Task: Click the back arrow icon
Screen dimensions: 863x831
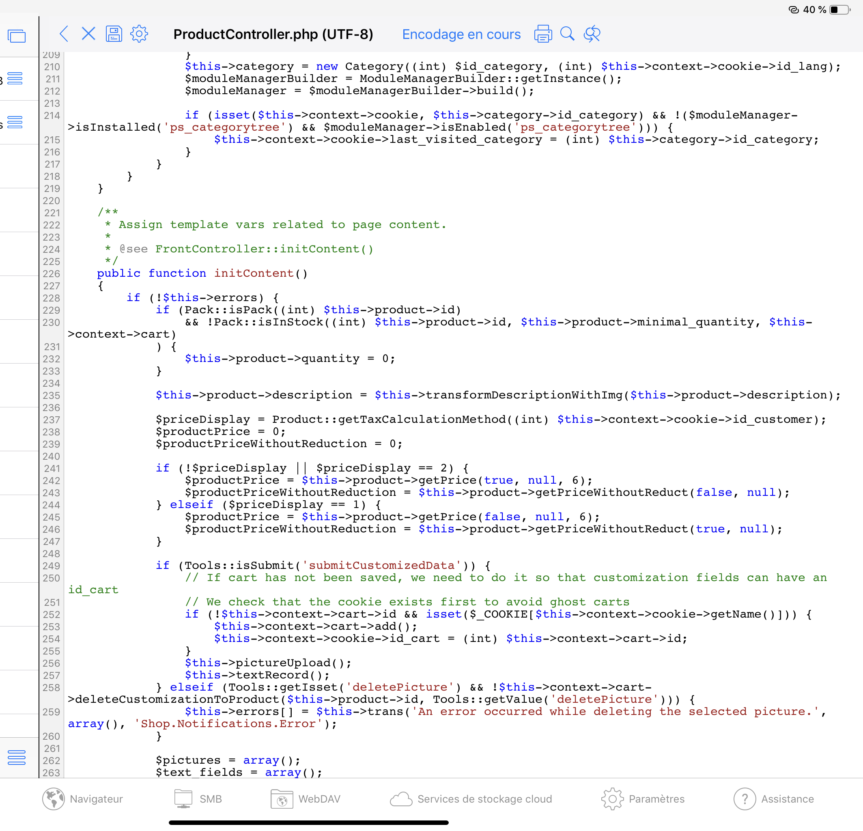Action: 64,34
